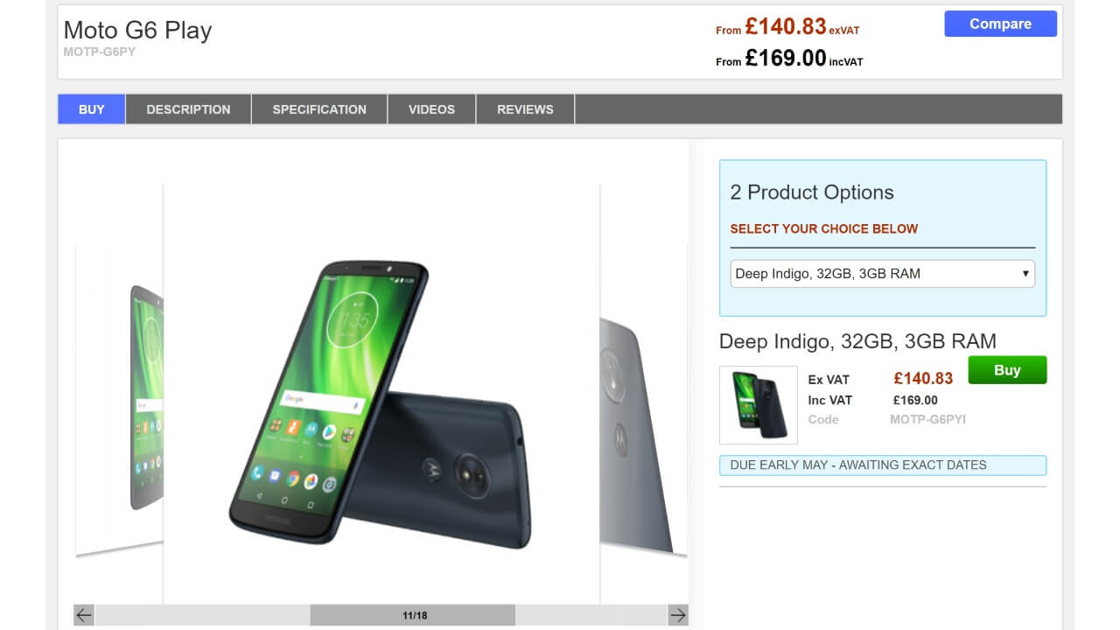Select the next grey phone image on right
This screenshot has width=1120, height=630.
click(x=643, y=433)
